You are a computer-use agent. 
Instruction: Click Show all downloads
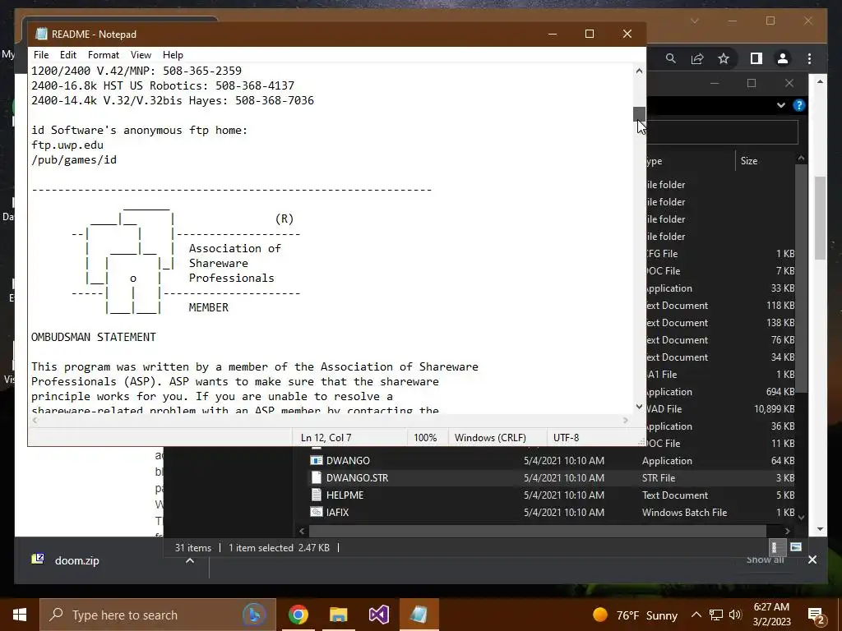tap(765, 560)
